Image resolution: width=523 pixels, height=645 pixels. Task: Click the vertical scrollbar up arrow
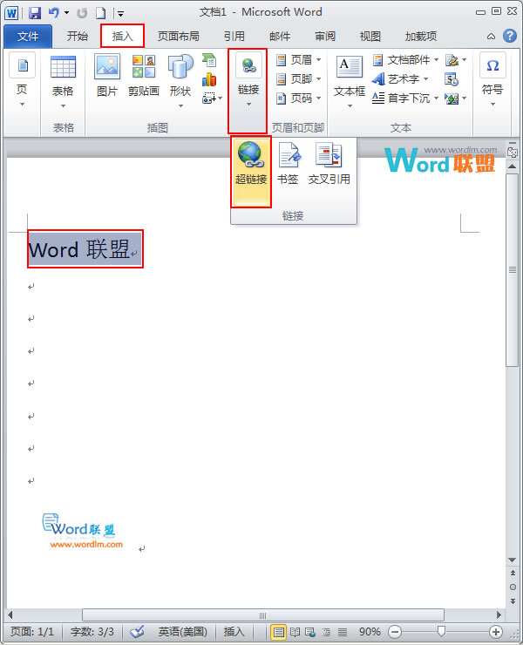click(513, 166)
